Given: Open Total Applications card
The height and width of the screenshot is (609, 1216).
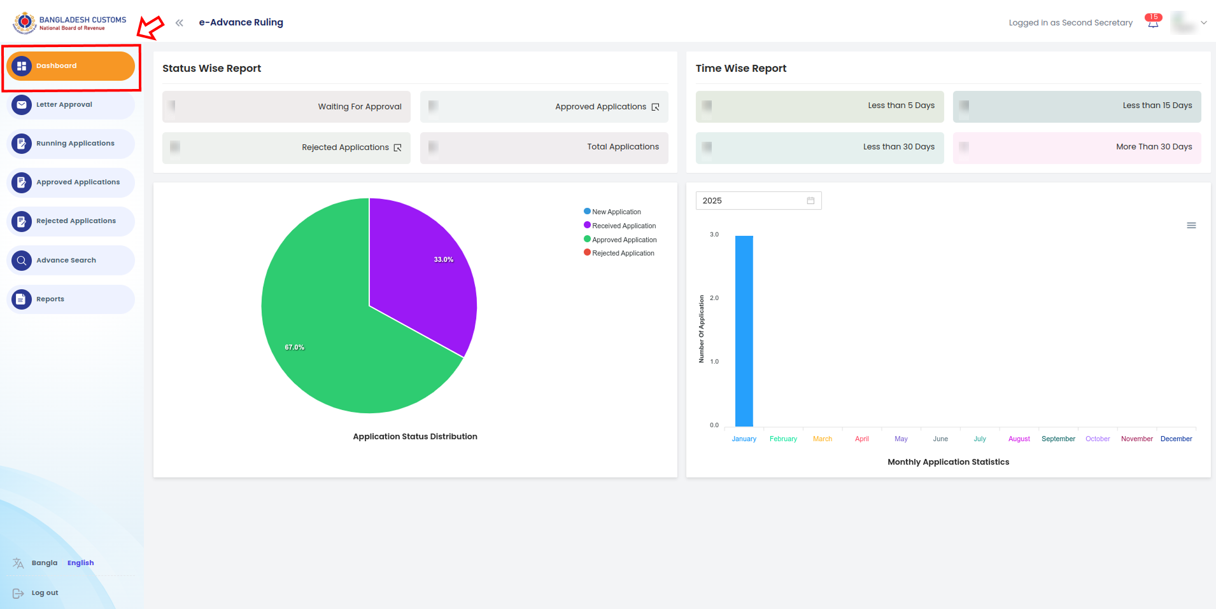Looking at the screenshot, I should [544, 148].
